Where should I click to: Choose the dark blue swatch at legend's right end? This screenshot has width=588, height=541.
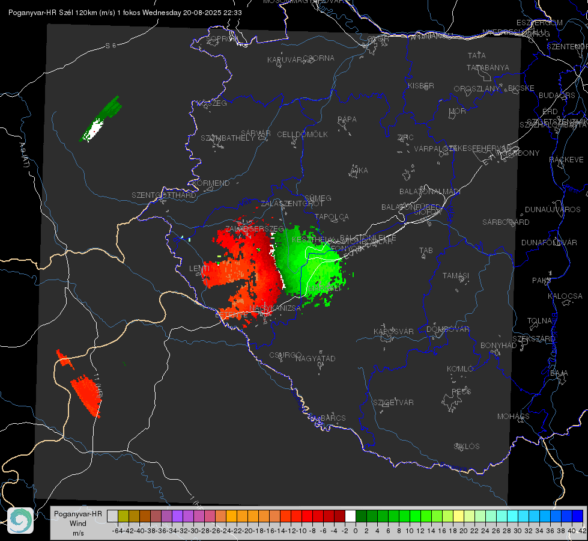(x=578, y=516)
